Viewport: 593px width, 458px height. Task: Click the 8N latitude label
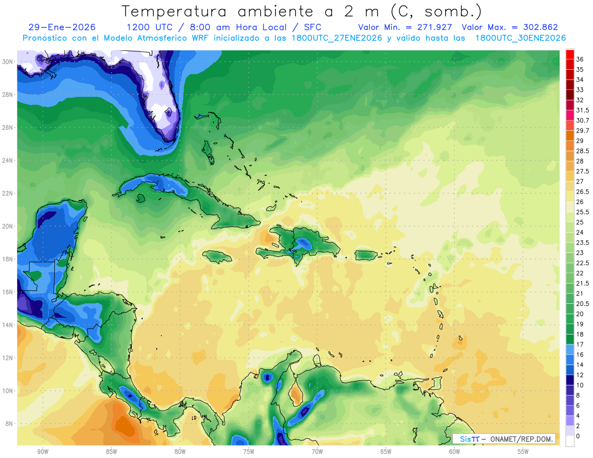point(9,424)
